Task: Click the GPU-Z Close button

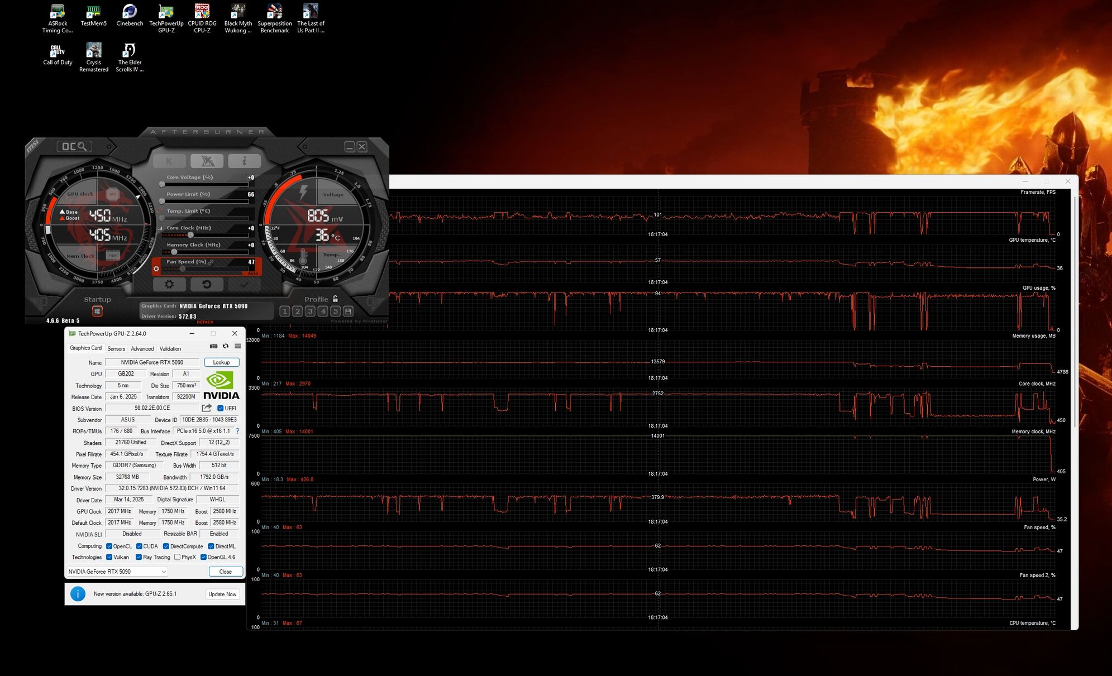Action: coord(226,572)
